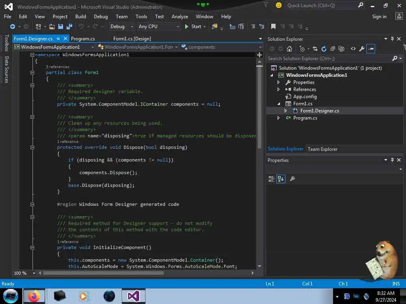Collapse the partial class Form1 outline toggle
The image size is (406, 304).
(x=32, y=73)
